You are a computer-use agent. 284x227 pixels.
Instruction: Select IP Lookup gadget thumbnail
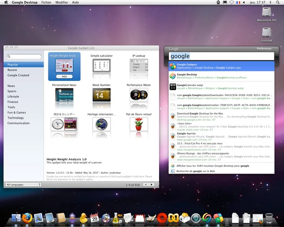139,66
